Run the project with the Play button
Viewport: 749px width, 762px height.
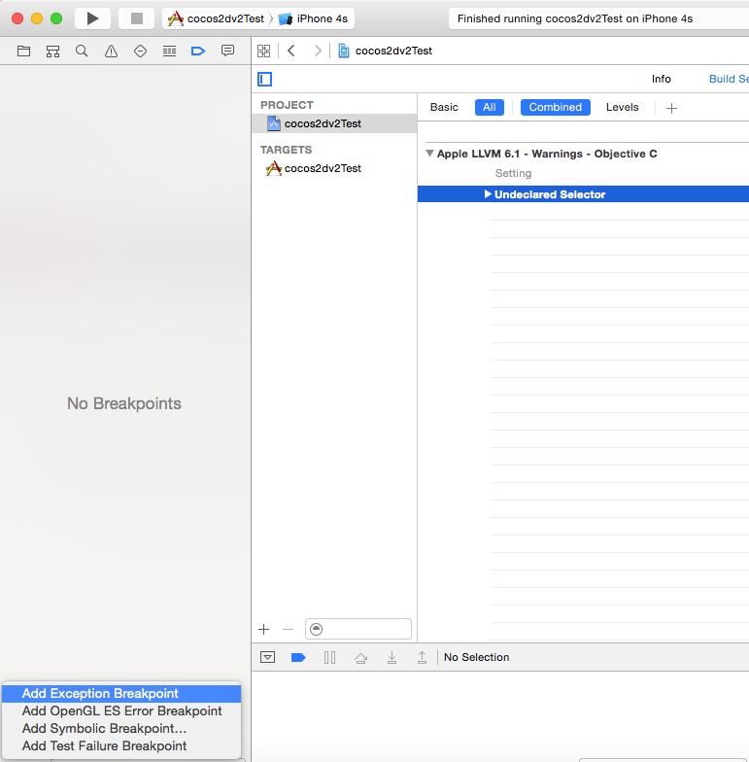pyautogui.click(x=92, y=18)
